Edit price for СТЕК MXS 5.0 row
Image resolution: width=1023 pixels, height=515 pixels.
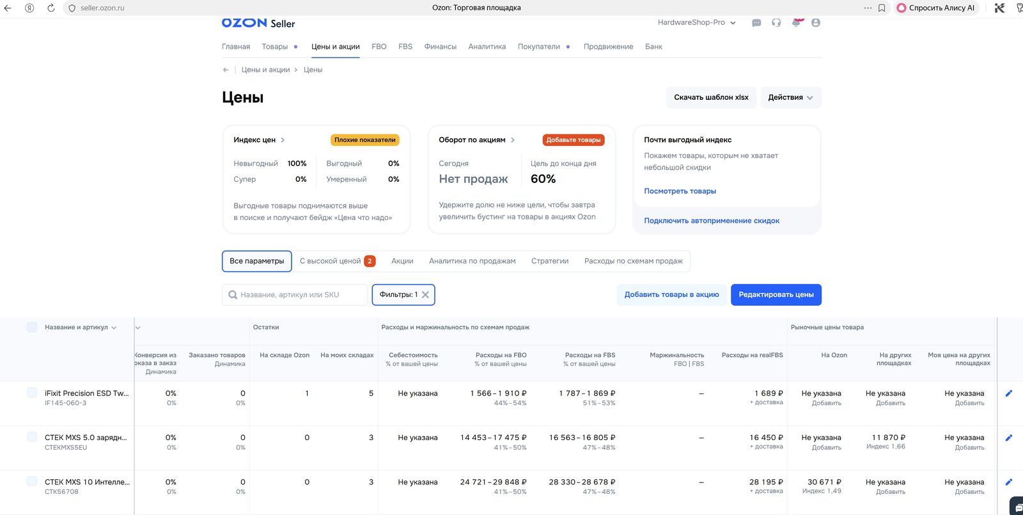click(1009, 438)
